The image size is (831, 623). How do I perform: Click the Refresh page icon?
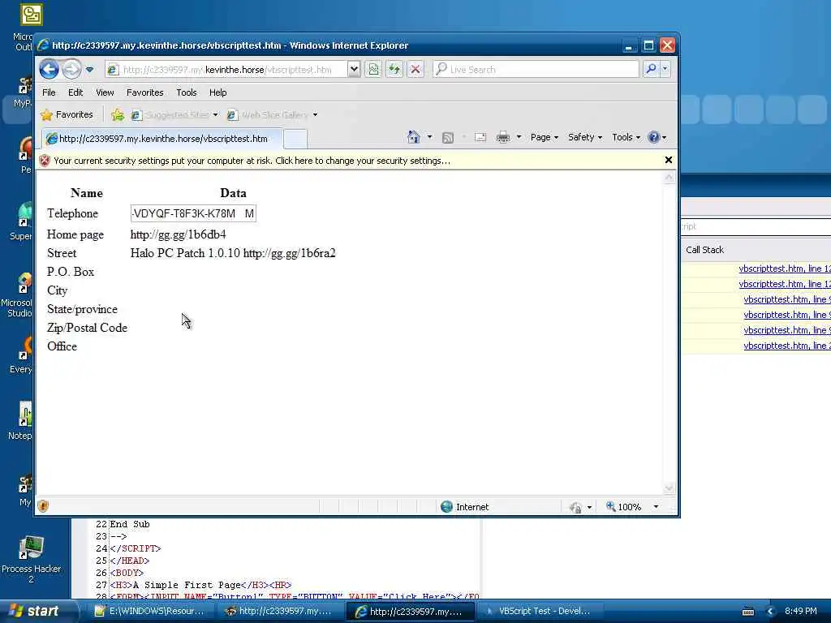click(x=394, y=70)
